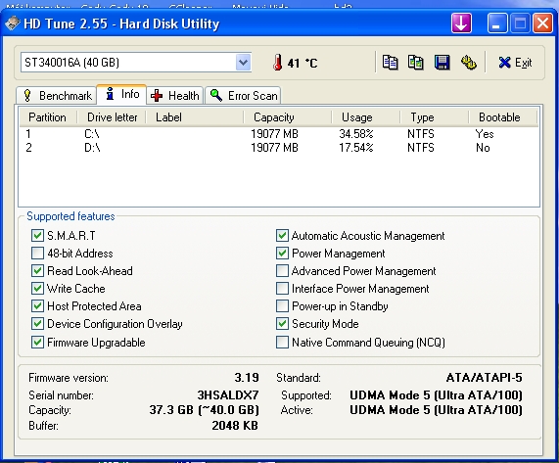
Task: Toggle Firmware Upgradable checkbox
Action: (x=37, y=343)
